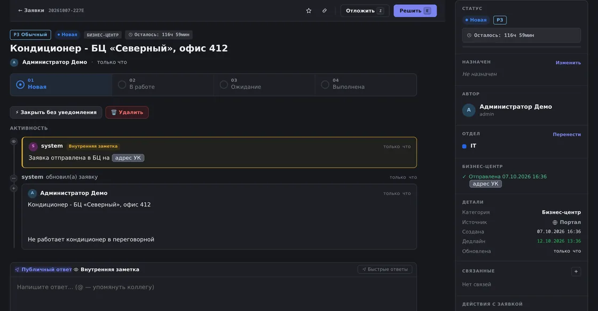Image resolution: width=598 pixels, height=311 pixels.
Task: Click the БИЗНЕС-ЦЕНТР tag under header
Action: 103,35
